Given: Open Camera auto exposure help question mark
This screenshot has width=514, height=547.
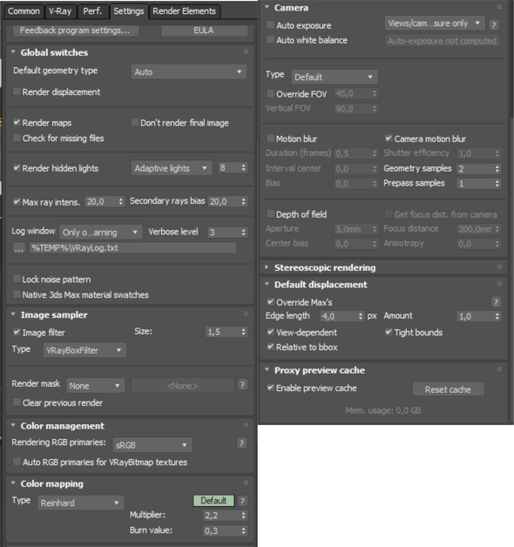Looking at the screenshot, I should (x=493, y=24).
